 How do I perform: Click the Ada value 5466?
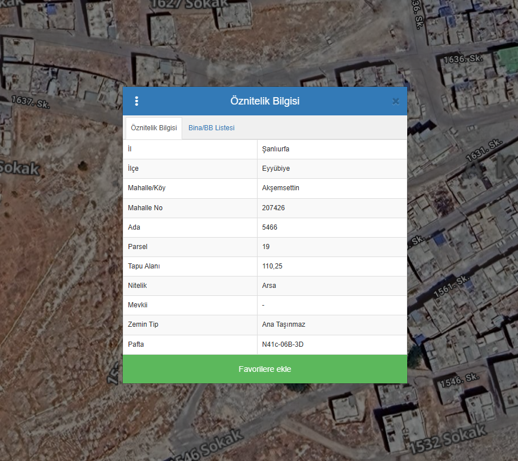(x=270, y=227)
